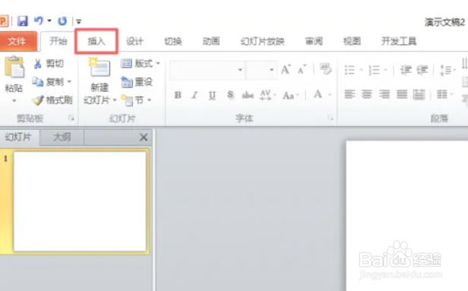Image resolution: width=468 pixels, height=291 pixels.
Task: Switch to the 大纲 outline tab
Action: [x=62, y=138]
